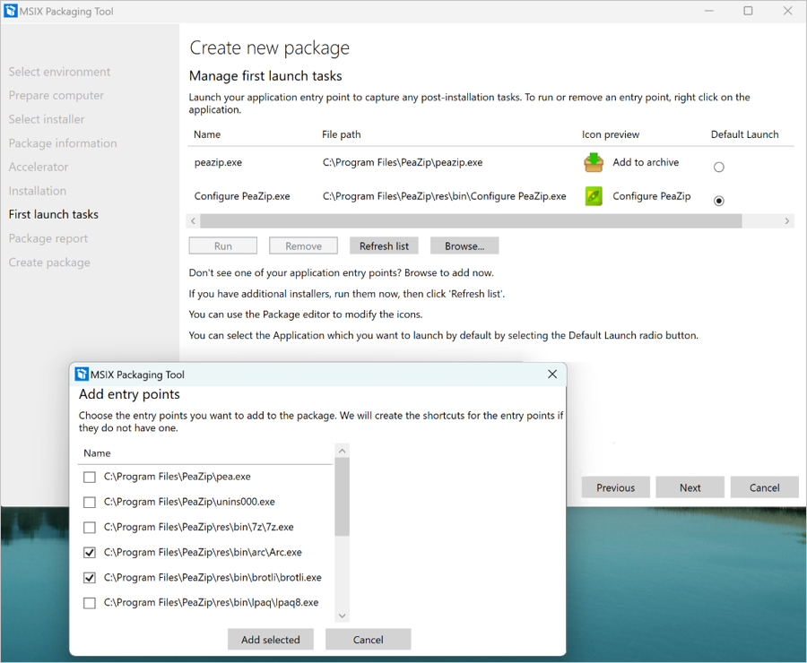Check the lpaq8.exe entry point checkbox

(90, 603)
